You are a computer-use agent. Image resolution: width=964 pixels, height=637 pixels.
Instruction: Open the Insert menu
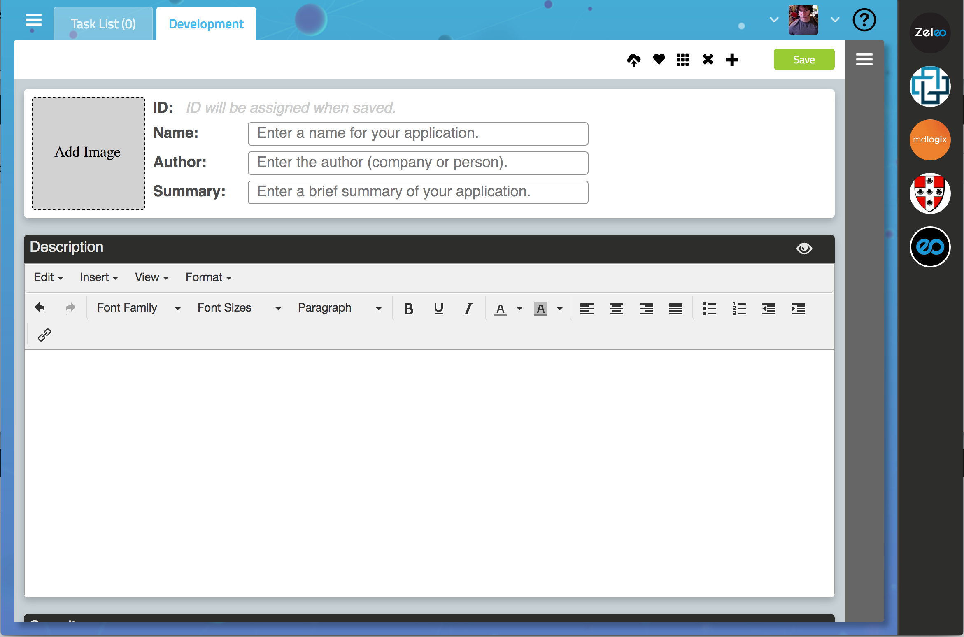(x=99, y=277)
